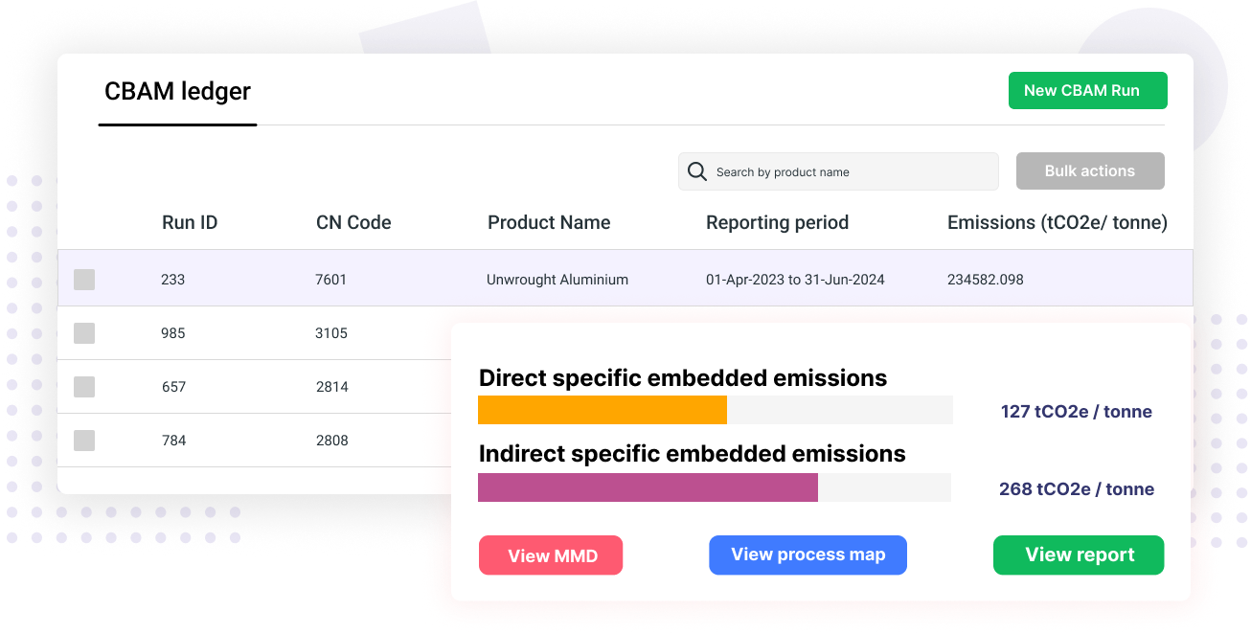
Task: Click the CN Code column header
Action: (353, 222)
